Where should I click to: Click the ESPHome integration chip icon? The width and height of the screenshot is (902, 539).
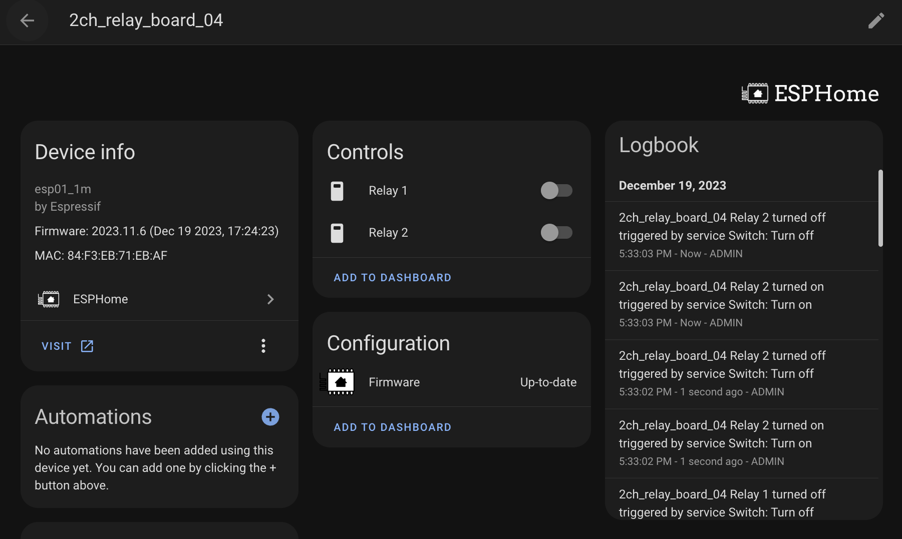(49, 299)
